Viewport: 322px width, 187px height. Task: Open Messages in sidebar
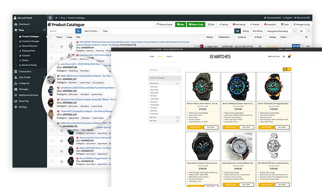coord(23,89)
